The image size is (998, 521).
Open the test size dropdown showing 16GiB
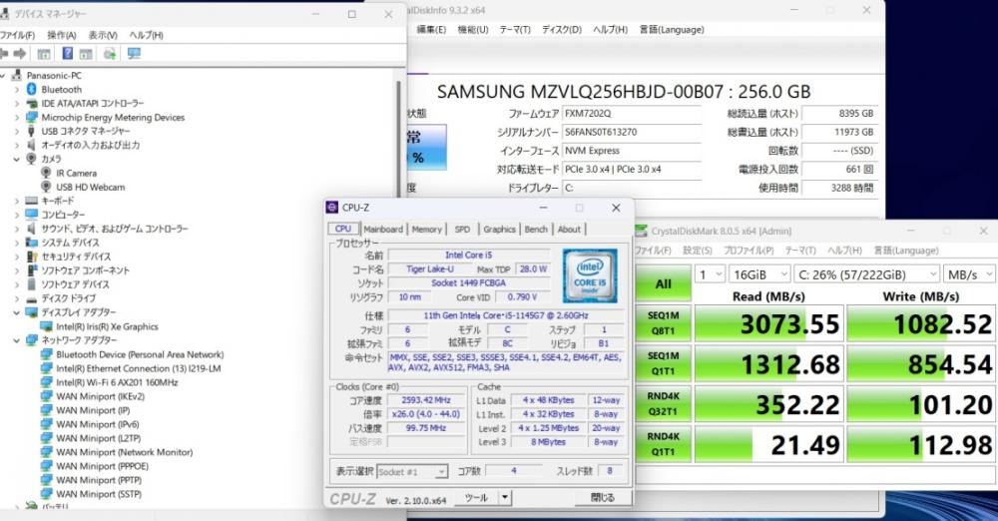click(x=759, y=274)
